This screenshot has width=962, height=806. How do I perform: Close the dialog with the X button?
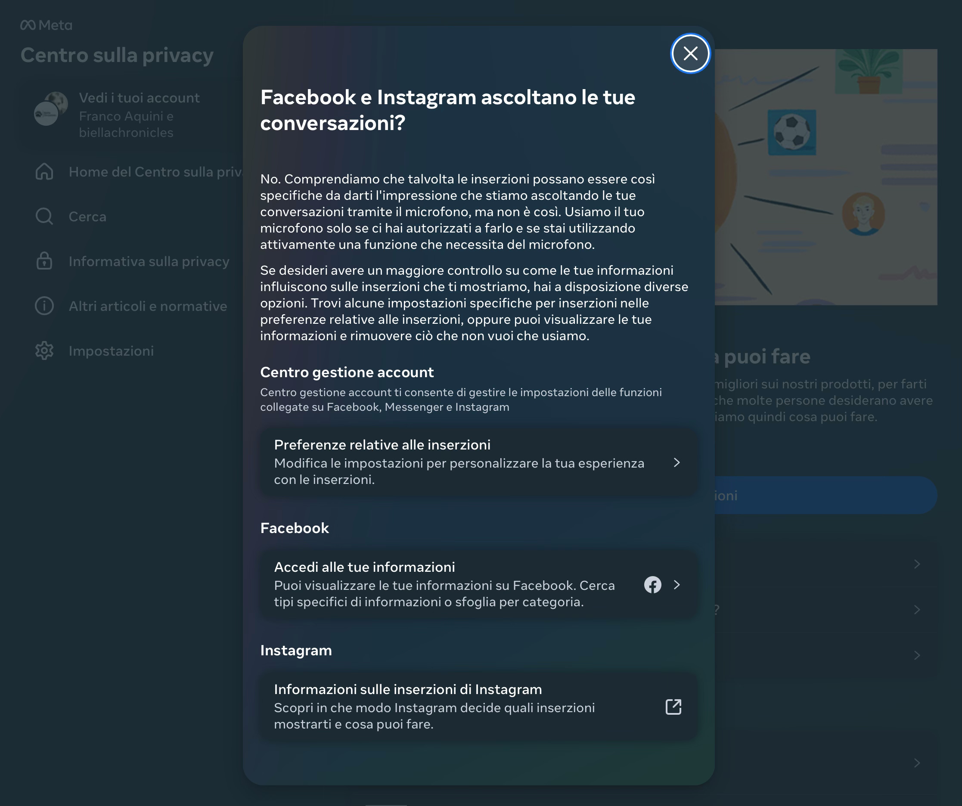pos(690,53)
